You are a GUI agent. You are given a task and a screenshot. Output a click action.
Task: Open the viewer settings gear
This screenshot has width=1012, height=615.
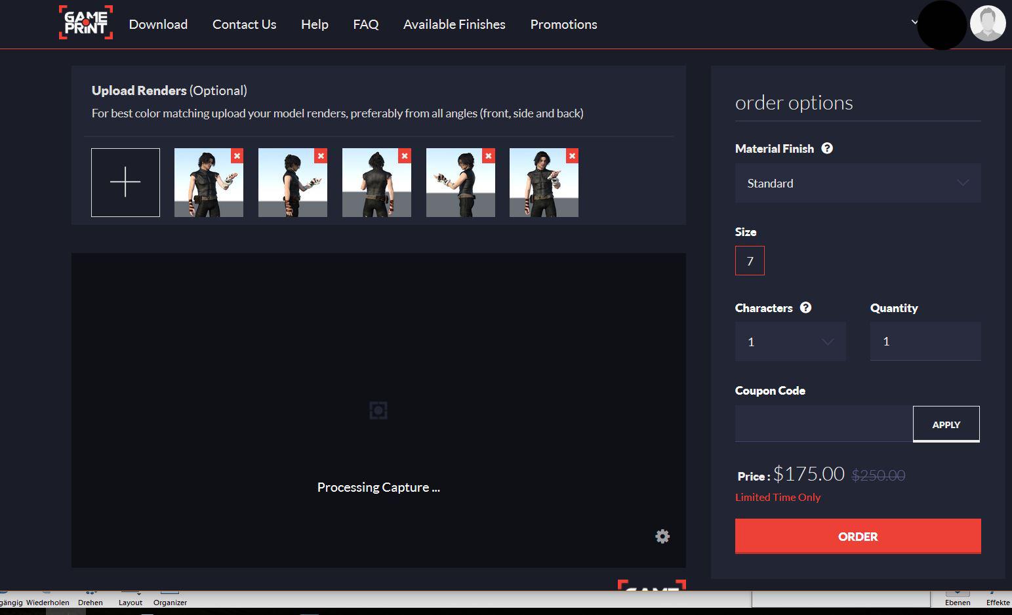(x=662, y=536)
